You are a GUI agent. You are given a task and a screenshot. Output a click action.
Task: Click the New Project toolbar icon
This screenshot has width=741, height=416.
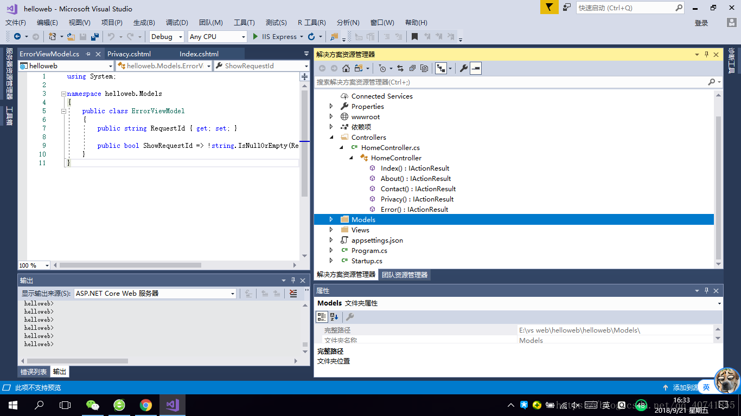52,37
